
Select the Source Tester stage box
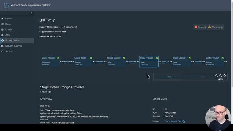83,61
